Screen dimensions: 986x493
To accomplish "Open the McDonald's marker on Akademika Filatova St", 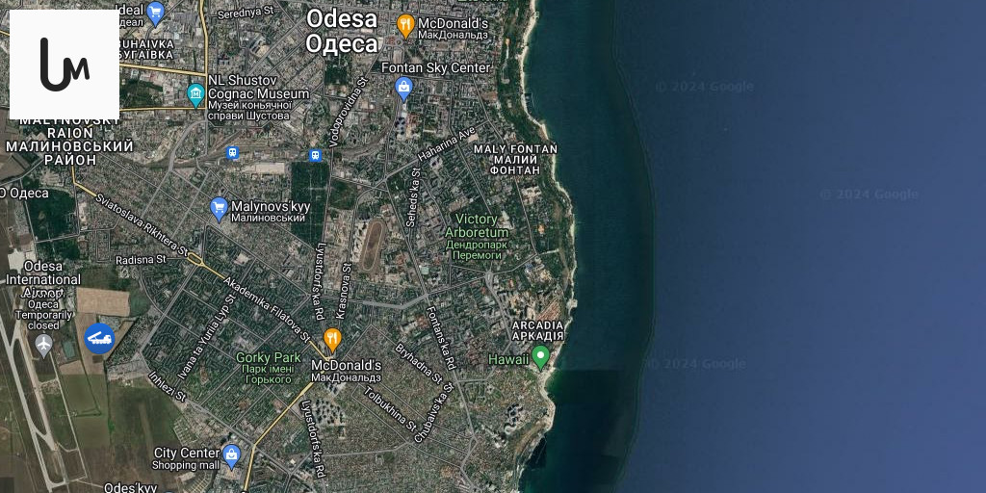I will pyautogui.click(x=332, y=340).
